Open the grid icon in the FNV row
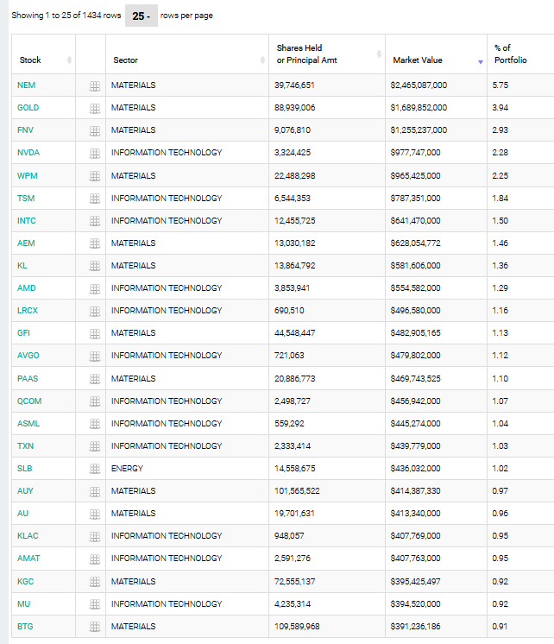The width and height of the screenshot is (554, 644). (x=95, y=131)
